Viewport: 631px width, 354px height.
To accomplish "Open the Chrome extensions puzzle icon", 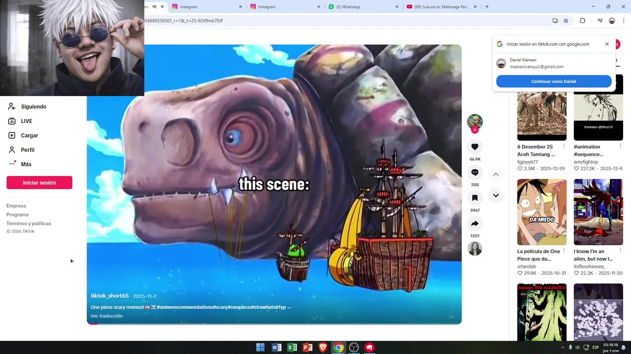I will pyautogui.click(x=582, y=21).
